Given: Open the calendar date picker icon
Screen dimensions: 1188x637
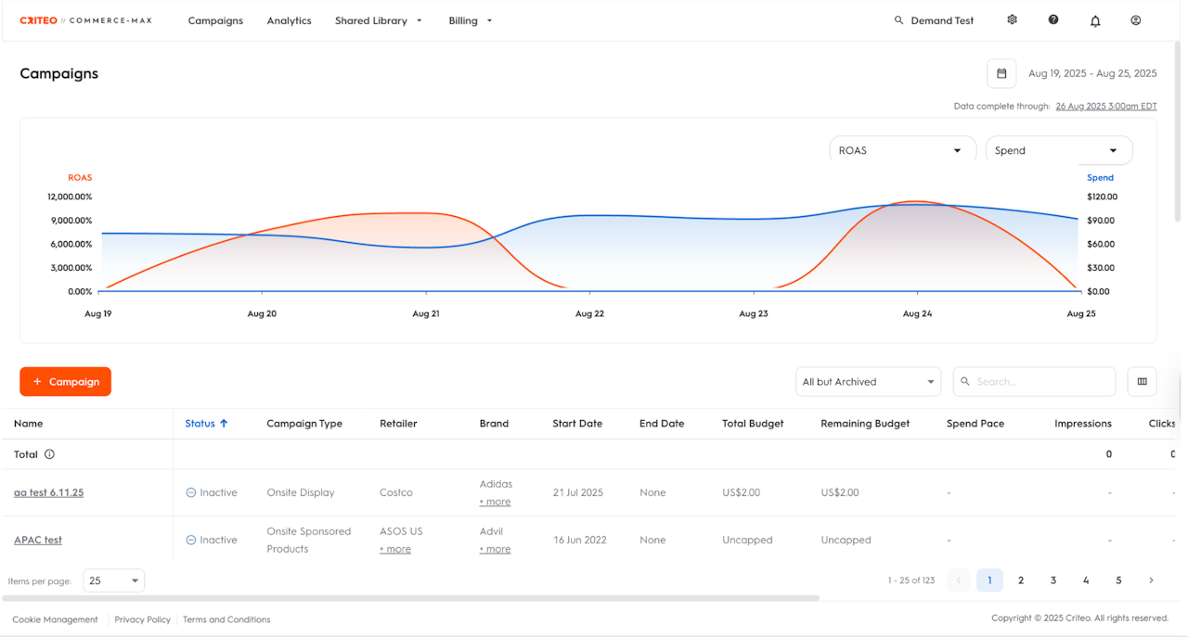Looking at the screenshot, I should tap(1001, 73).
